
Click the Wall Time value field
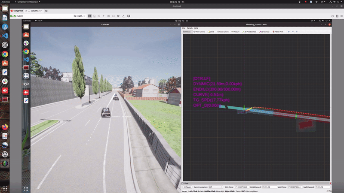pyautogui.click(x=295, y=187)
